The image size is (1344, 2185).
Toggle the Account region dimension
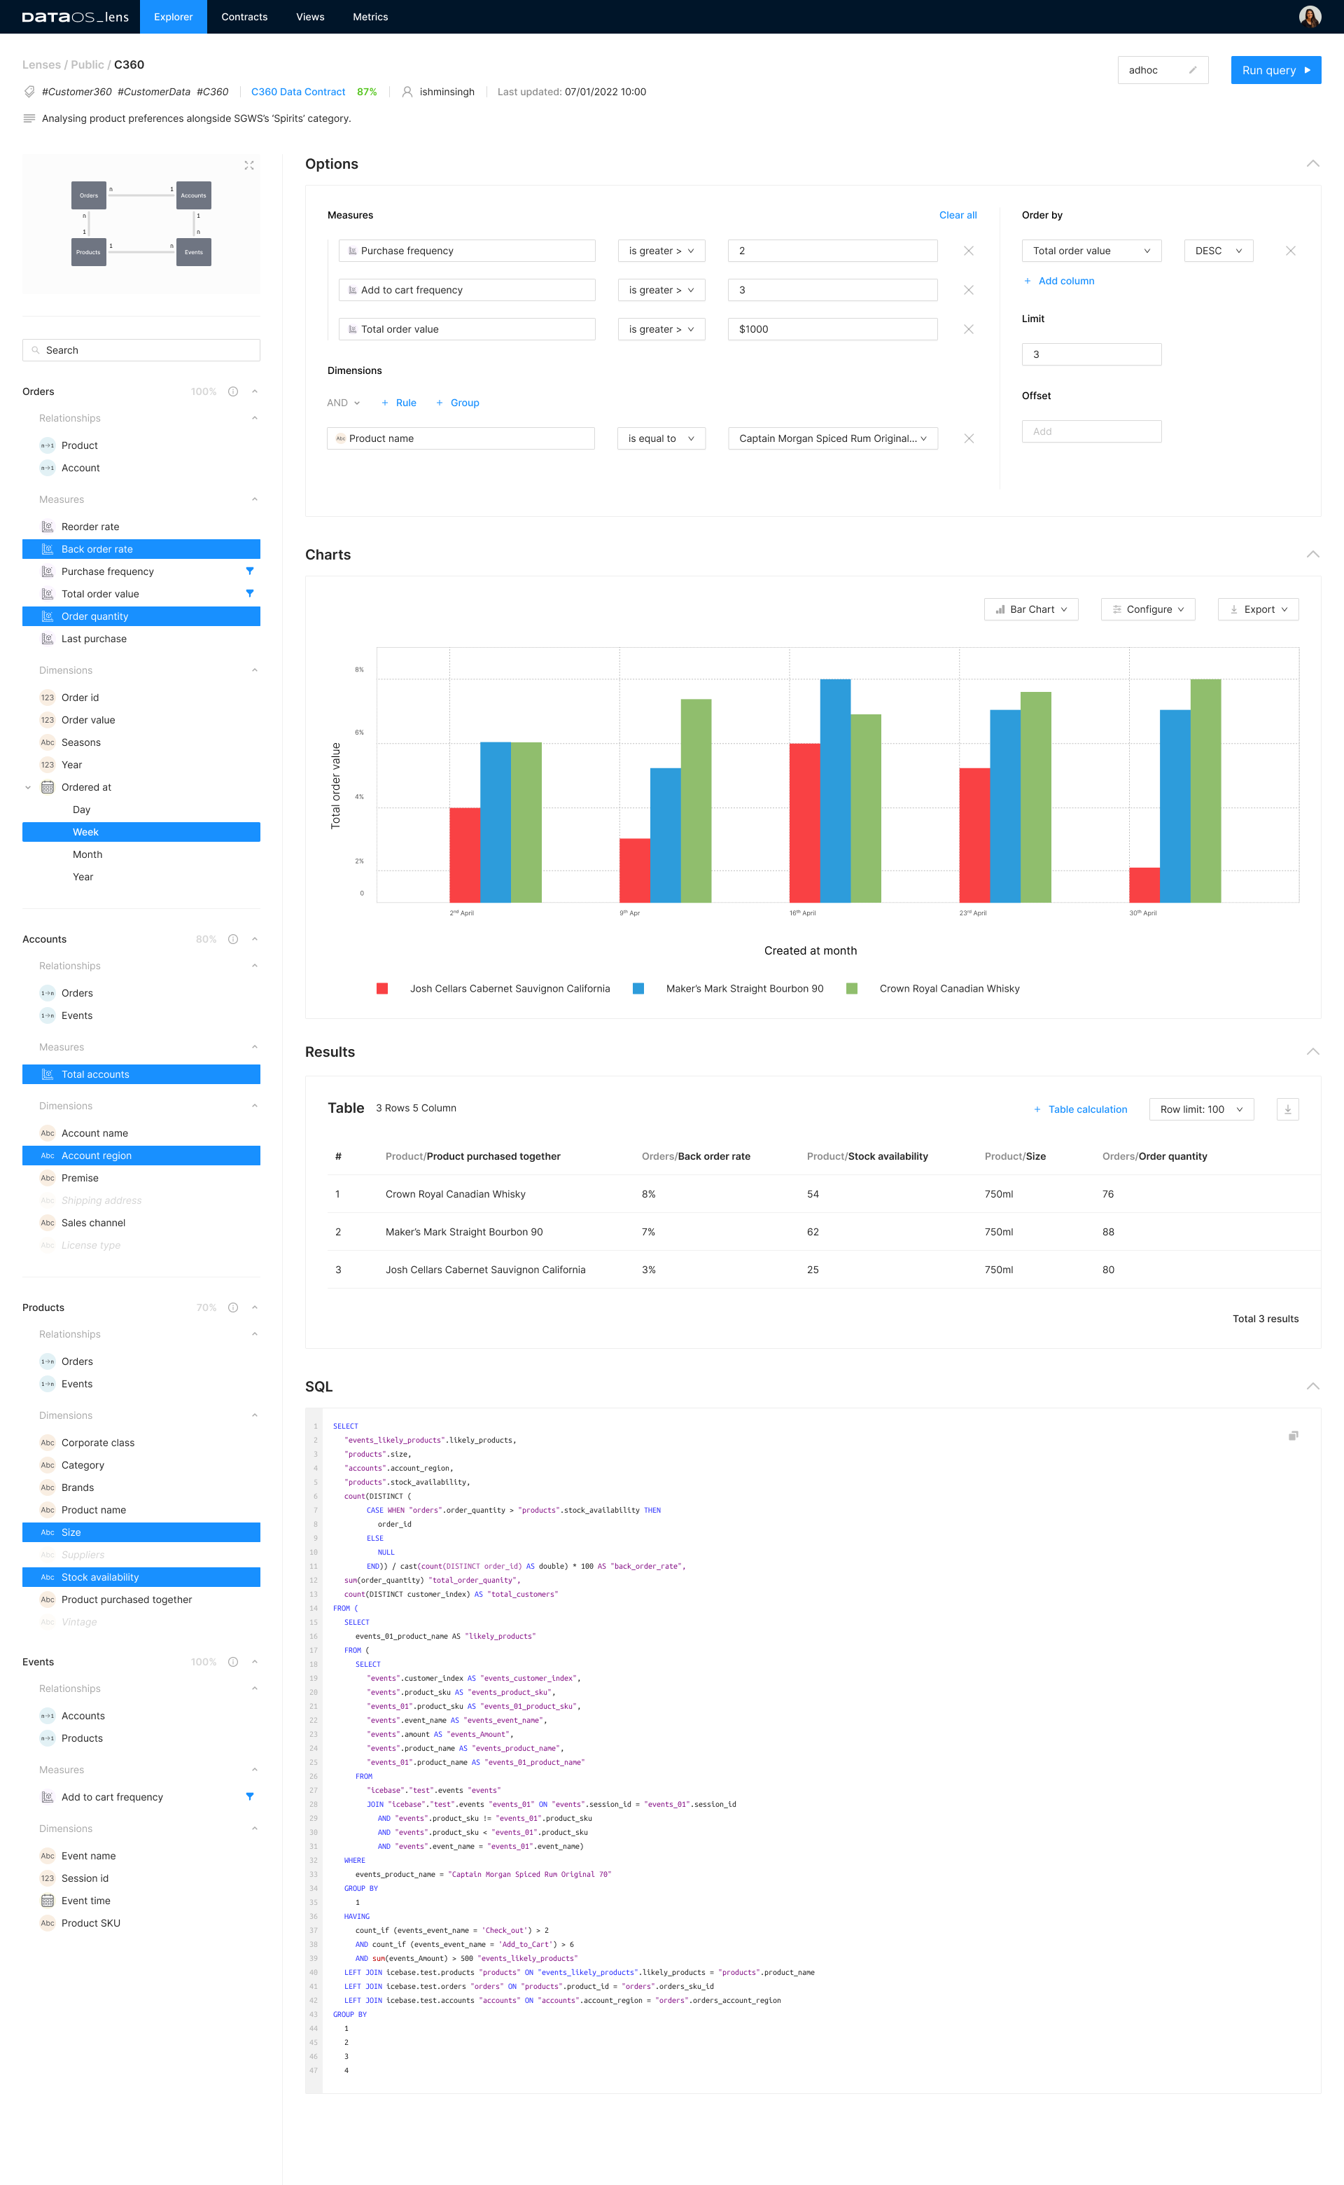[x=141, y=1156]
